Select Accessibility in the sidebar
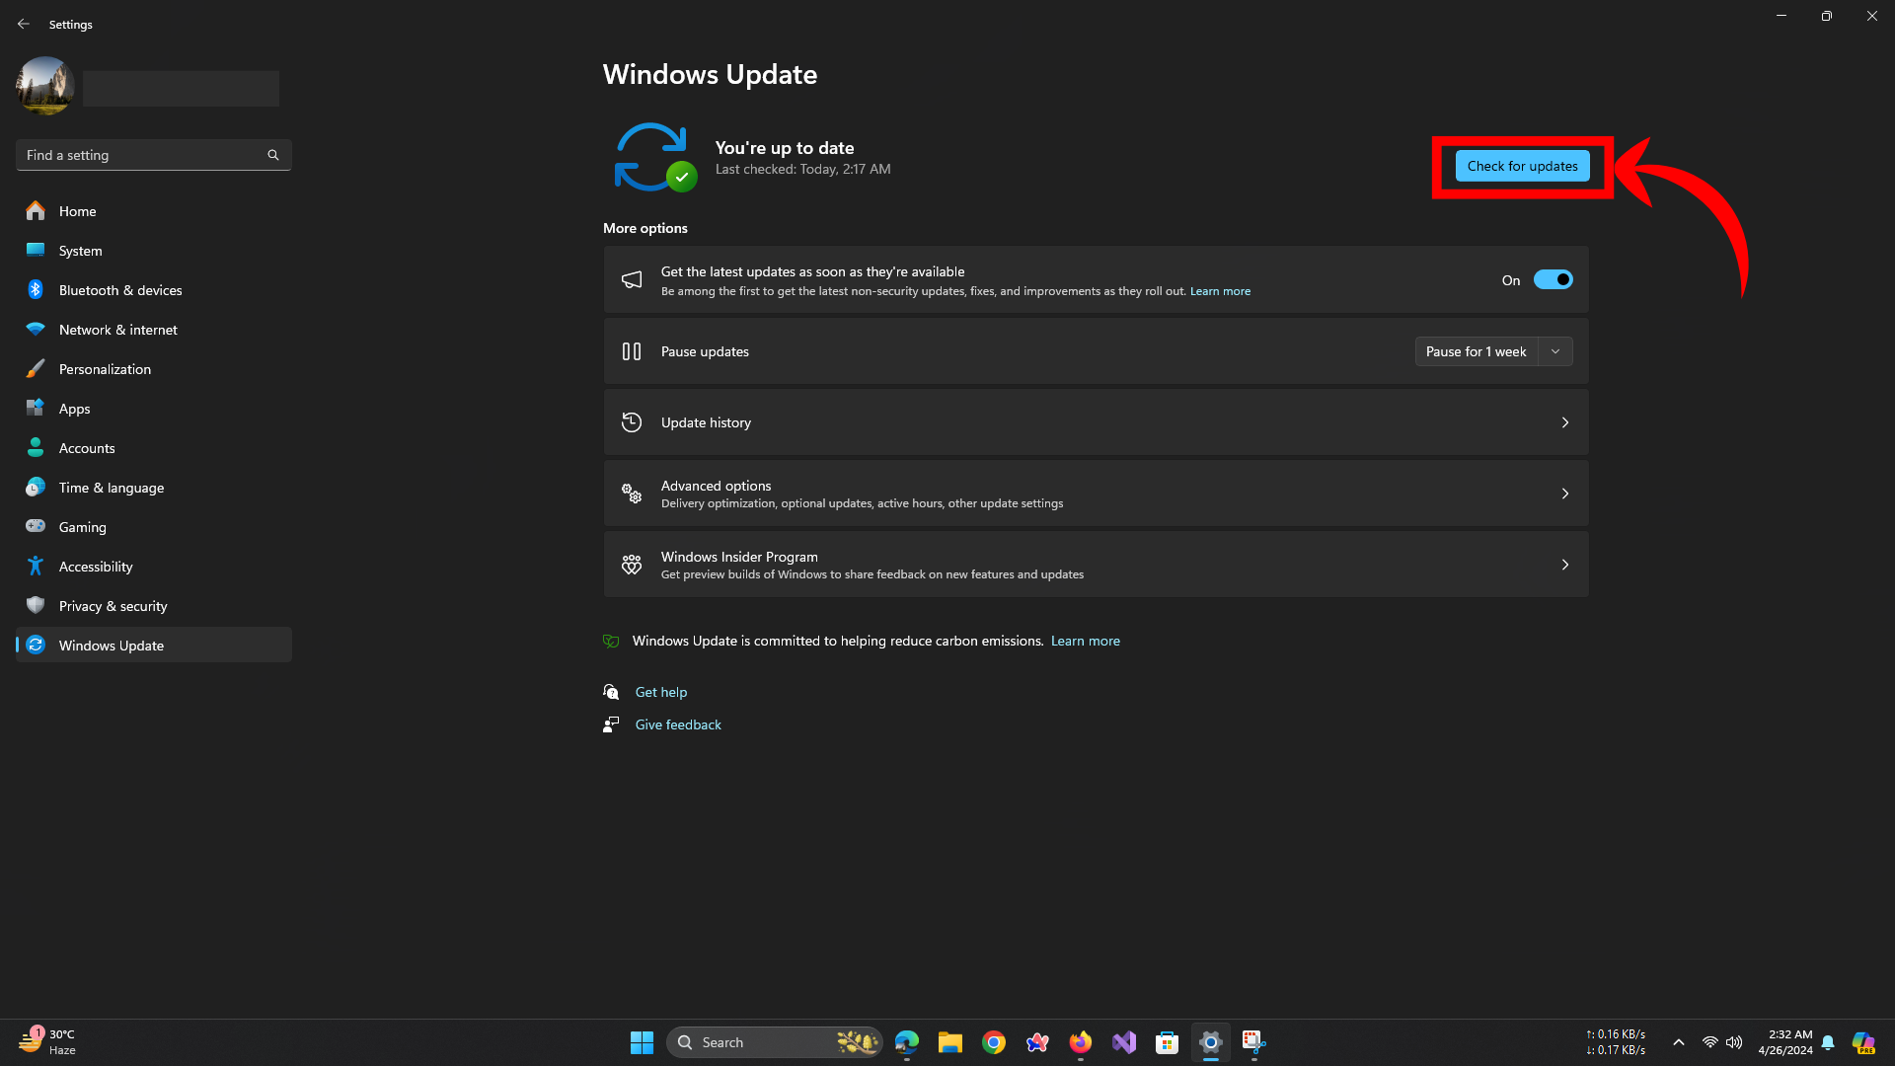 (96, 567)
